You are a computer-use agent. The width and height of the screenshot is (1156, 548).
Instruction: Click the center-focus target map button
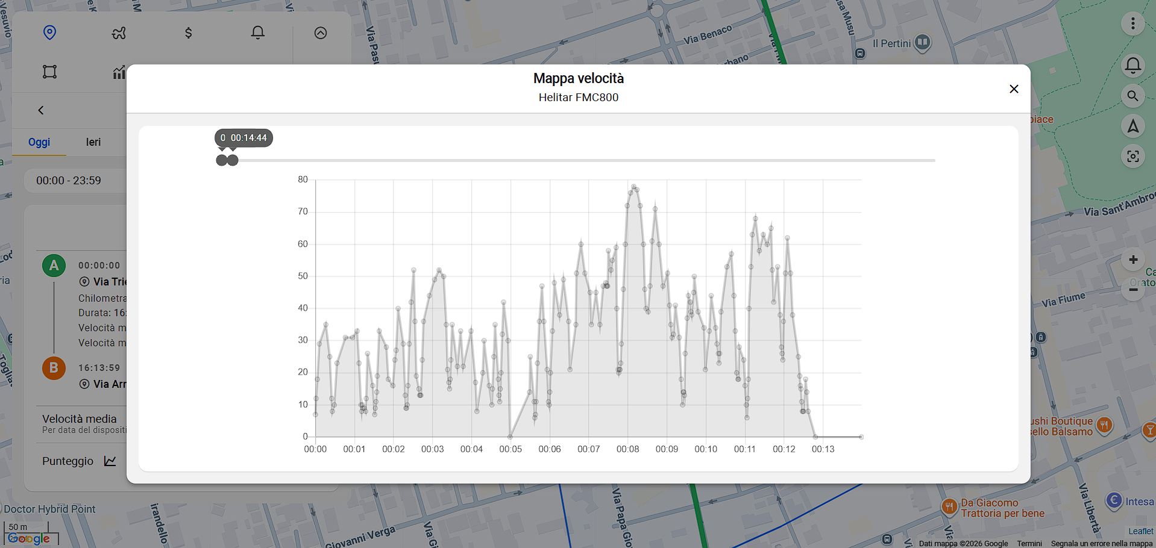[1132, 157]
